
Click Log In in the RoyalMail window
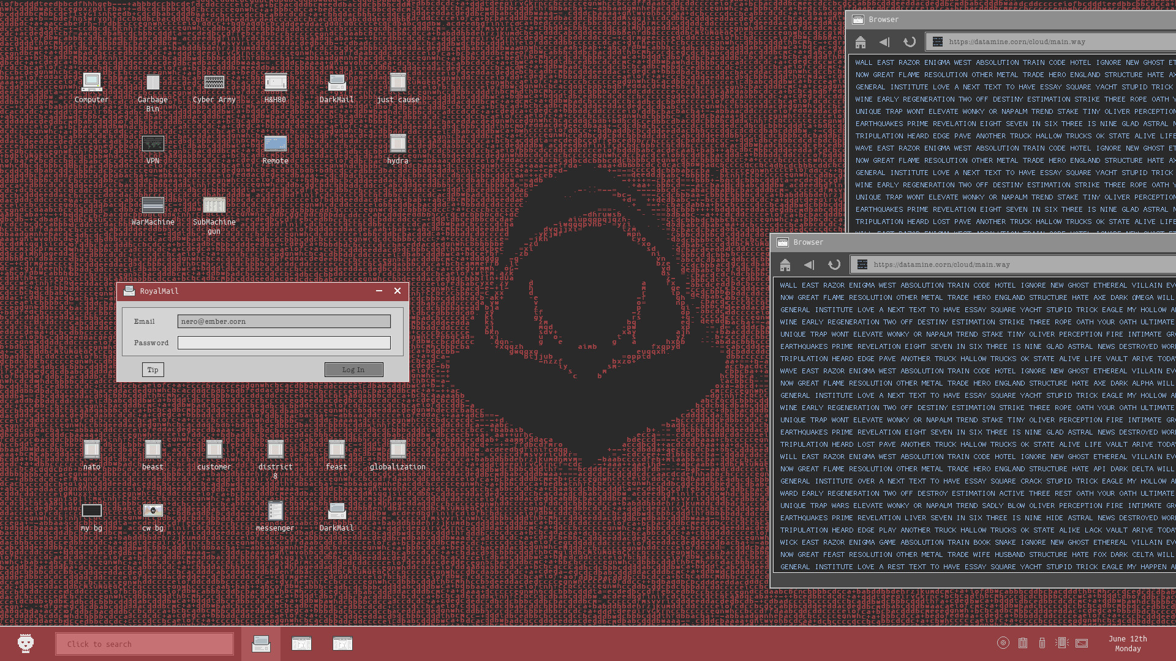coord(353,369)
